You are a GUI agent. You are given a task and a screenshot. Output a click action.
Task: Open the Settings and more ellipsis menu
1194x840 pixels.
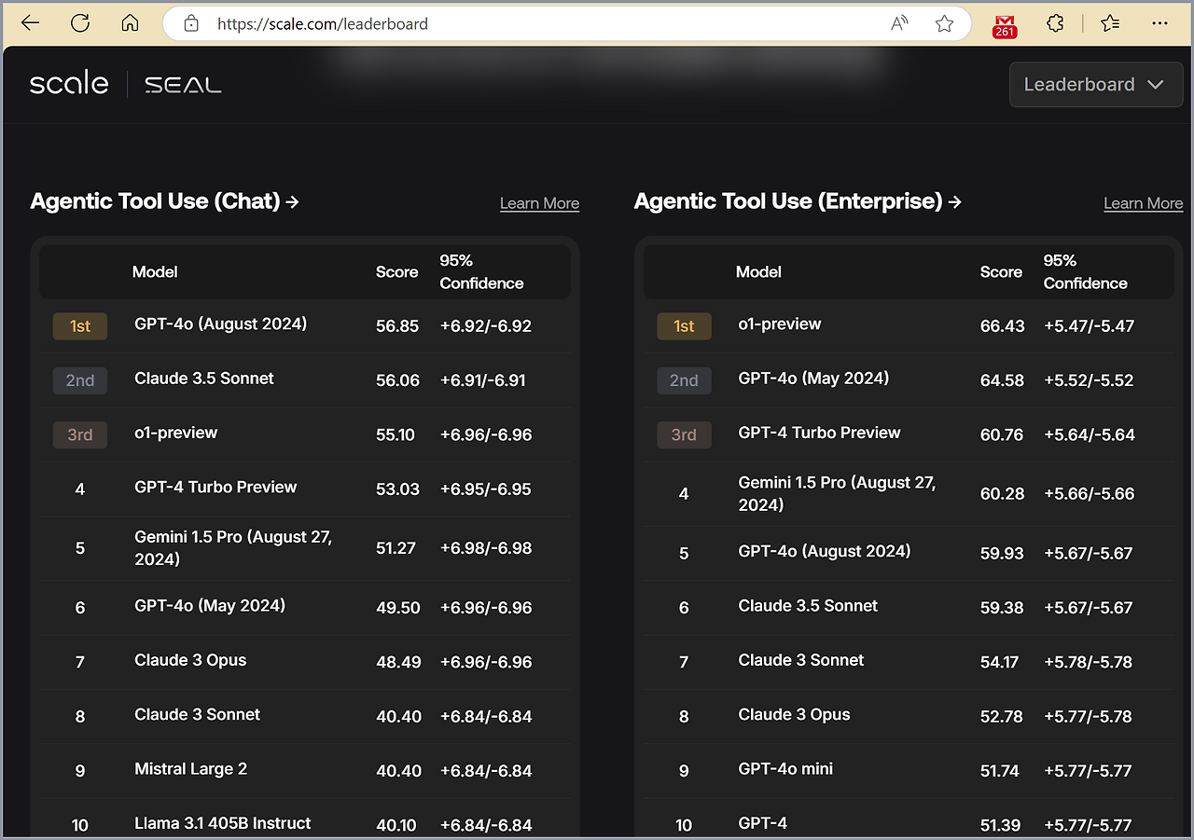[x=1159, y=23]
